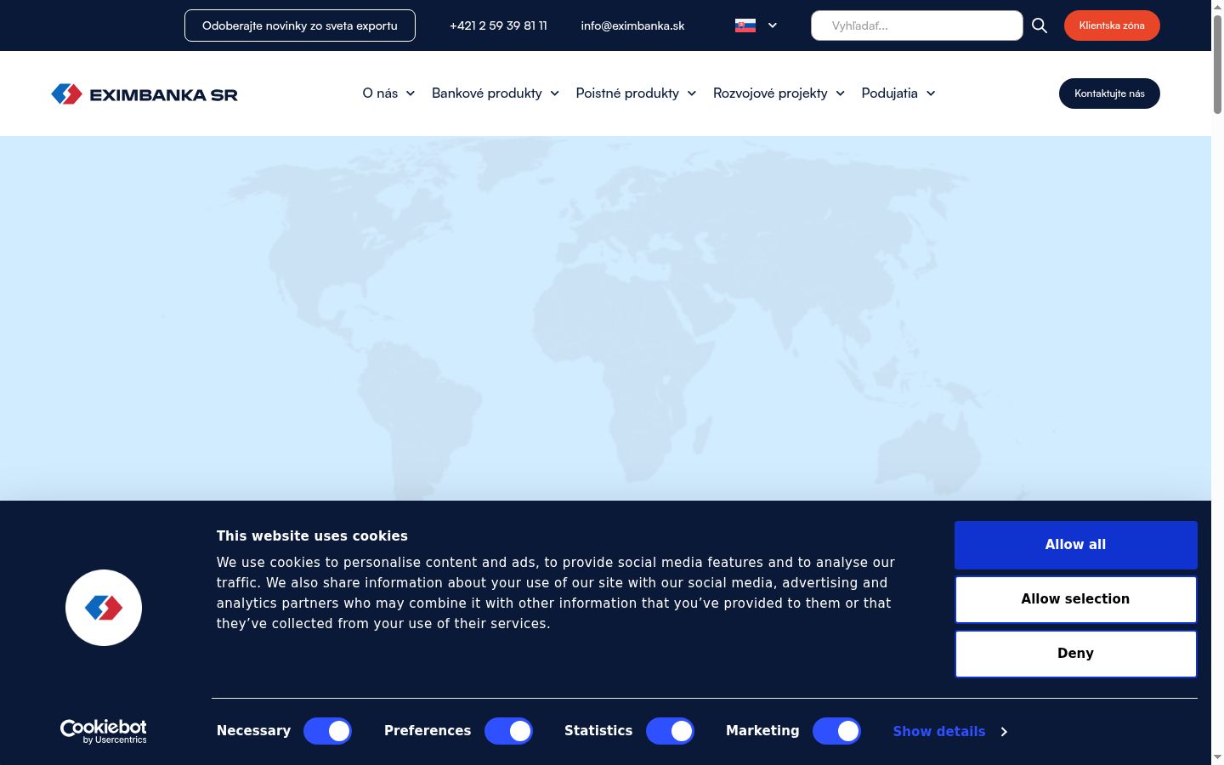1224x765 pixels.
Task: Expand Show details in cookie banner
Action: click(x=950, y=731)
